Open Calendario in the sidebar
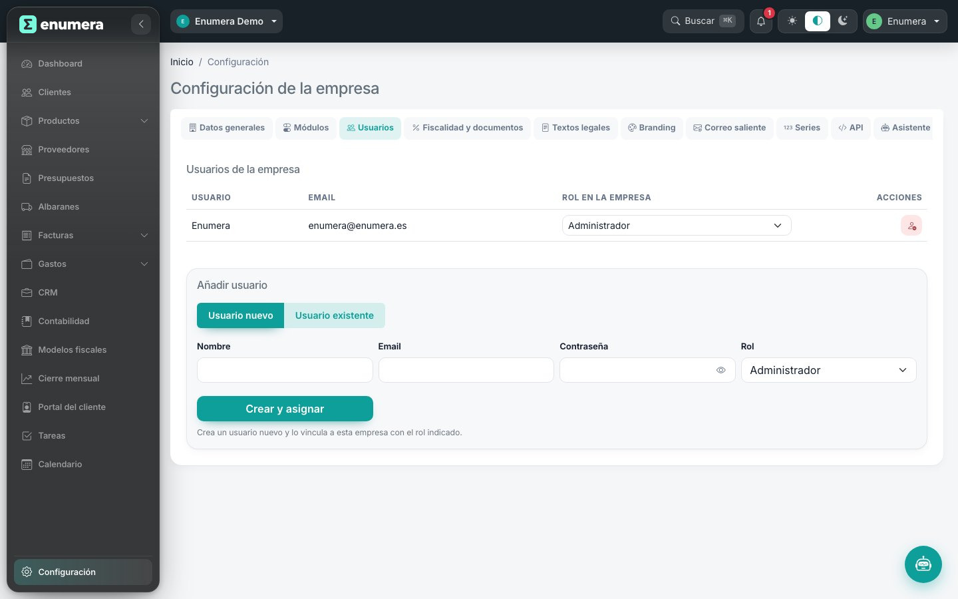958x599 pixels. tap(83, 465)
